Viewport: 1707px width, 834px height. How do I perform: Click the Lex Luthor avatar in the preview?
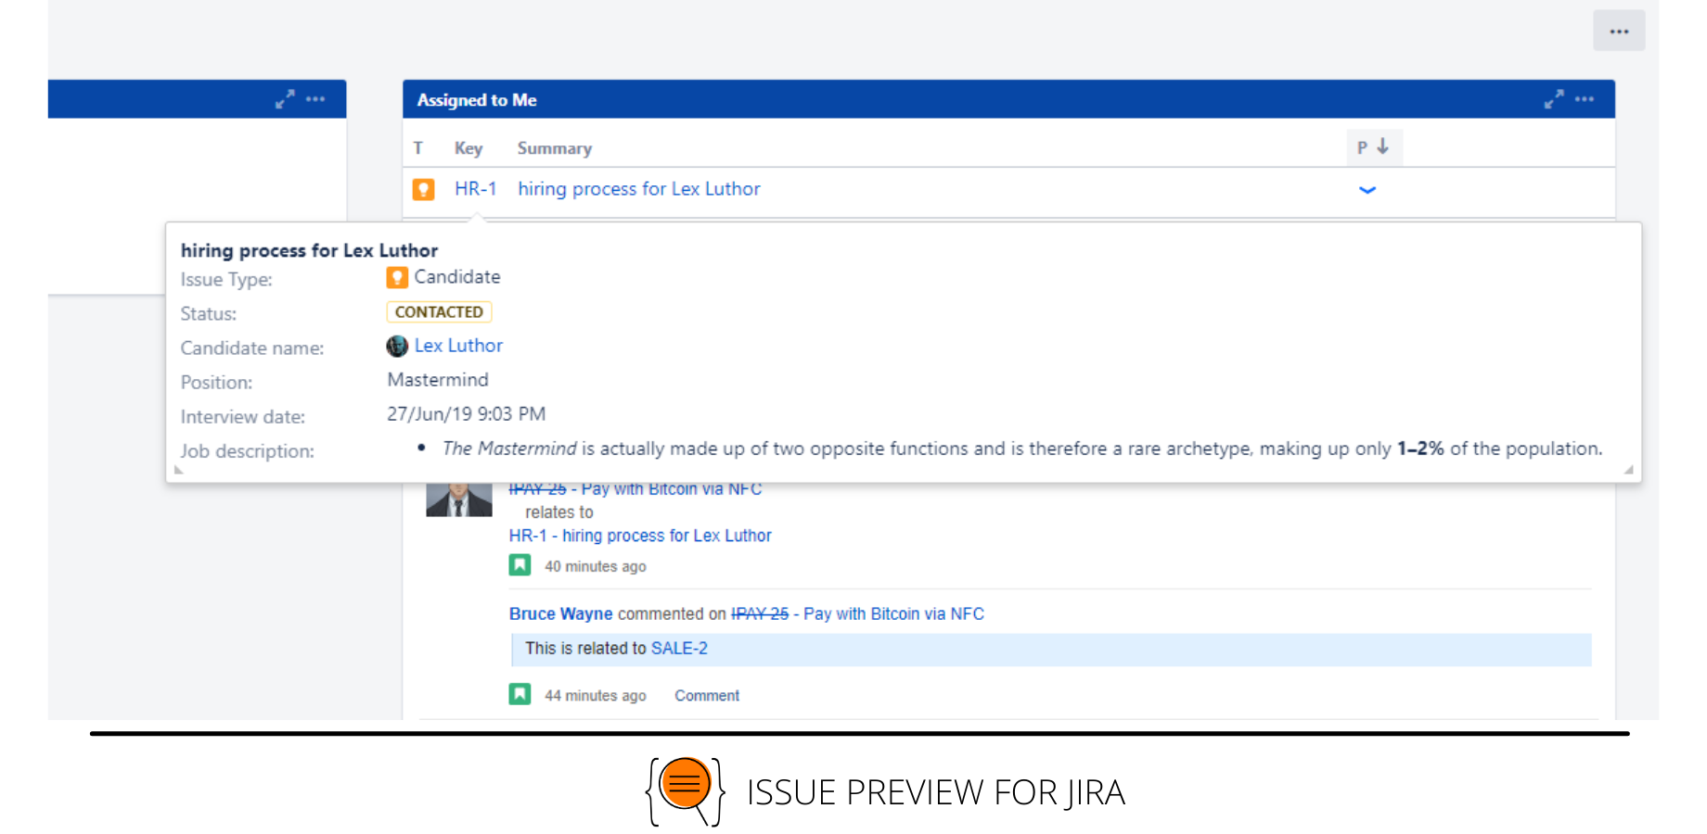tap(397, 347)
